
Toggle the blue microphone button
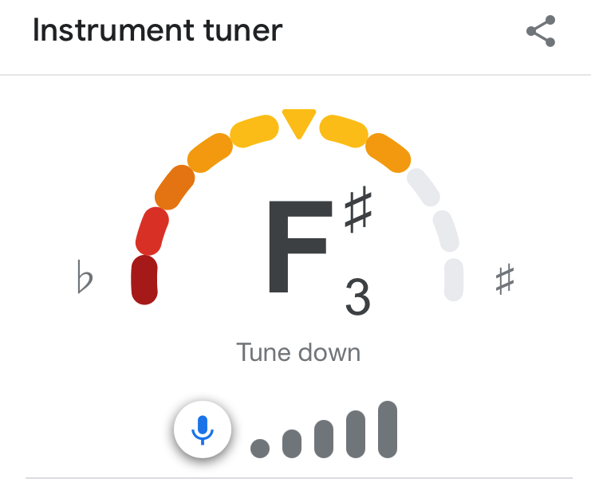tap(203, 429)
